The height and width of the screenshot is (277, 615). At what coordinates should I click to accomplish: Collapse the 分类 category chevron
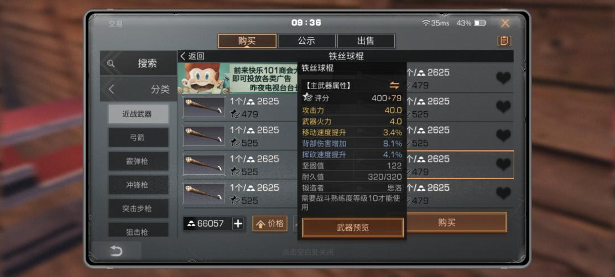point(111,90)
